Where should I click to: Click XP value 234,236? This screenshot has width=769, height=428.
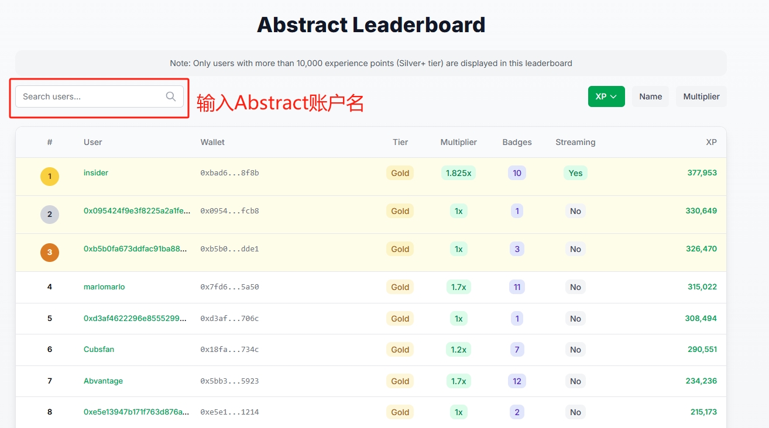tap(701, 381)
